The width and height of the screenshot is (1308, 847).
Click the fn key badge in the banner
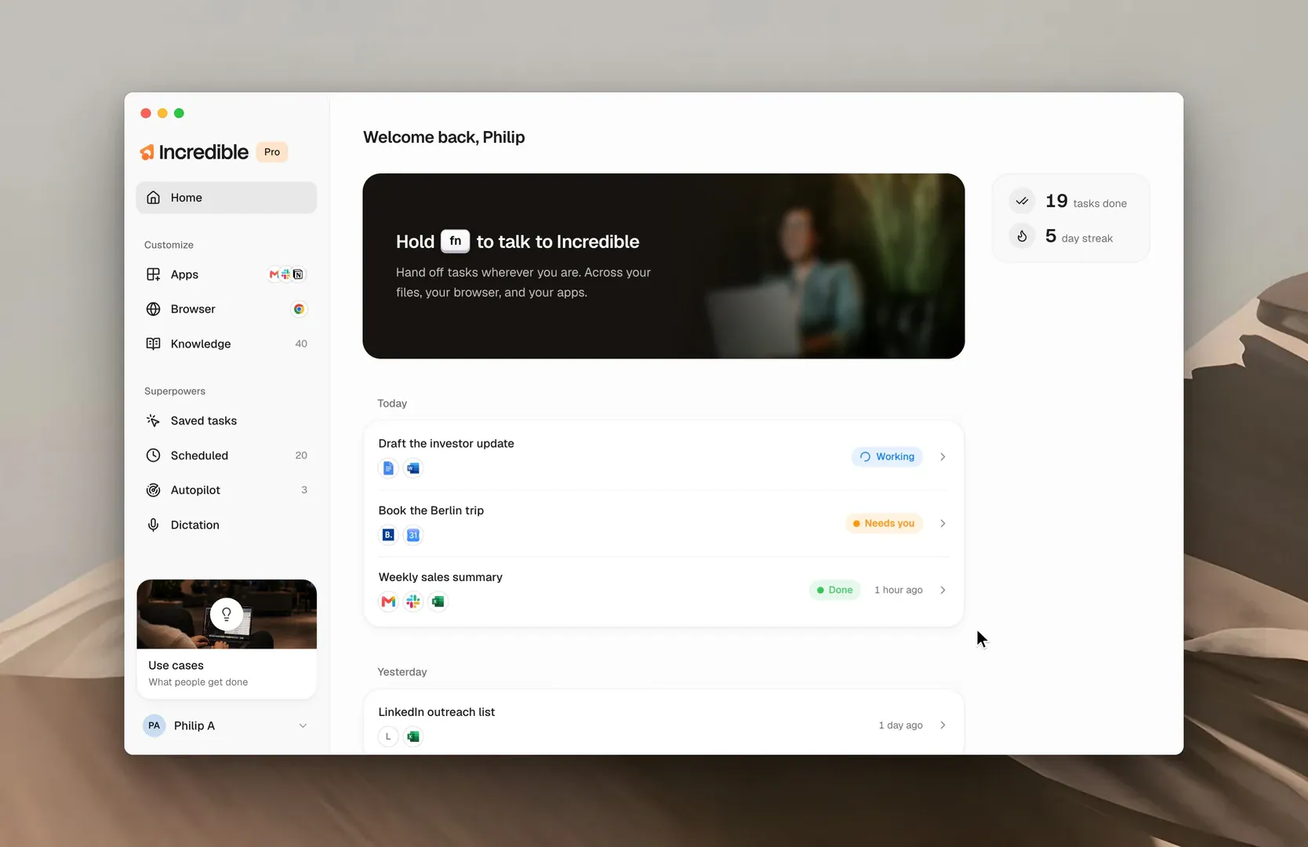[x=456, y=242]
